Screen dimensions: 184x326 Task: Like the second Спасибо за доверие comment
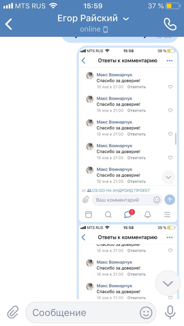(170, 110)
